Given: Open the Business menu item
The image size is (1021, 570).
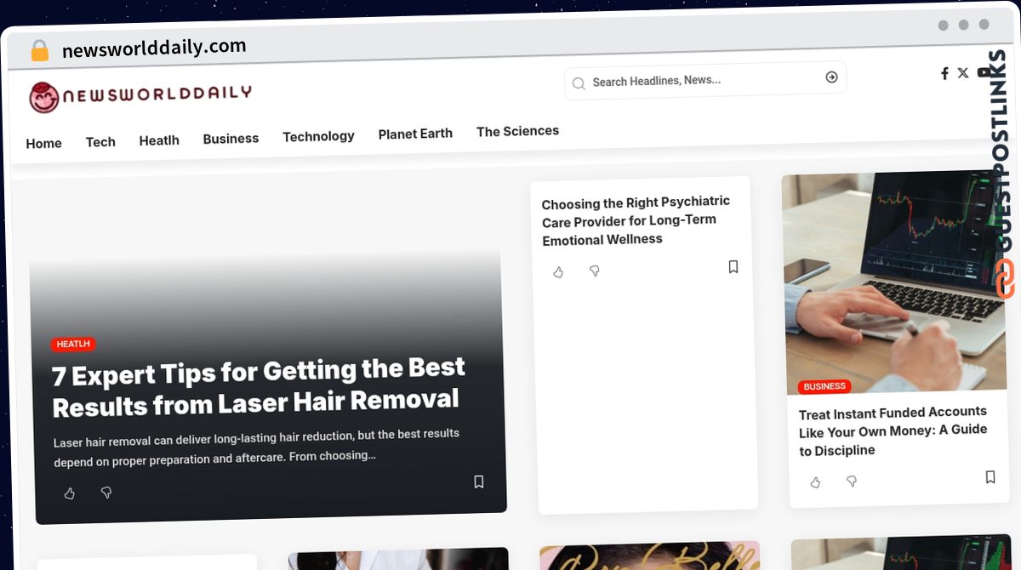Looking at the screenshot, I should point(231,139).
